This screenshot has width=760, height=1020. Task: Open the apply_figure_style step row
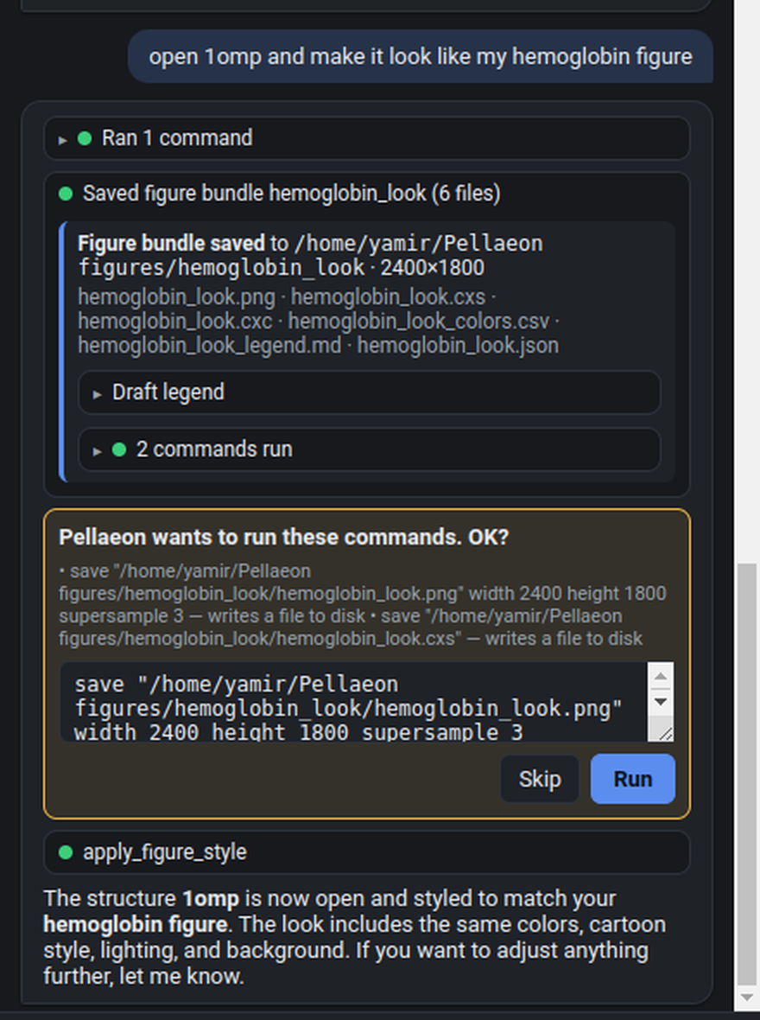366,852
